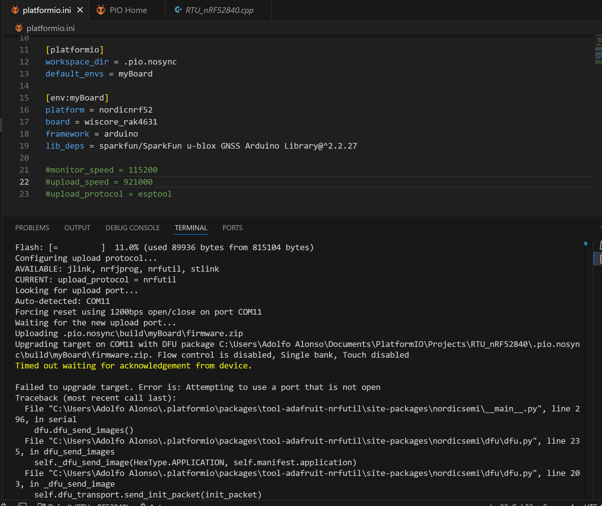Viewport: 602px width, 506px height.
Task: Select the first terminal instance at right edge
Action: pyautogui.click(x=600, y=245)
